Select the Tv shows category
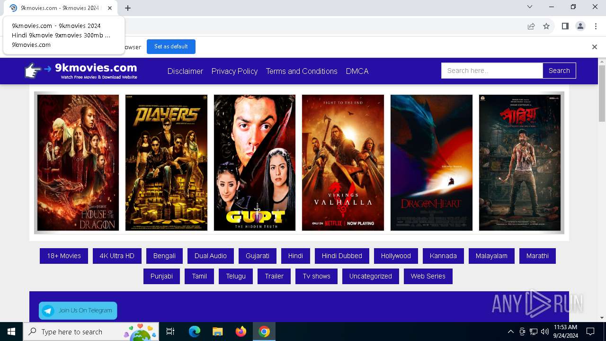 [x=317, y=276]
